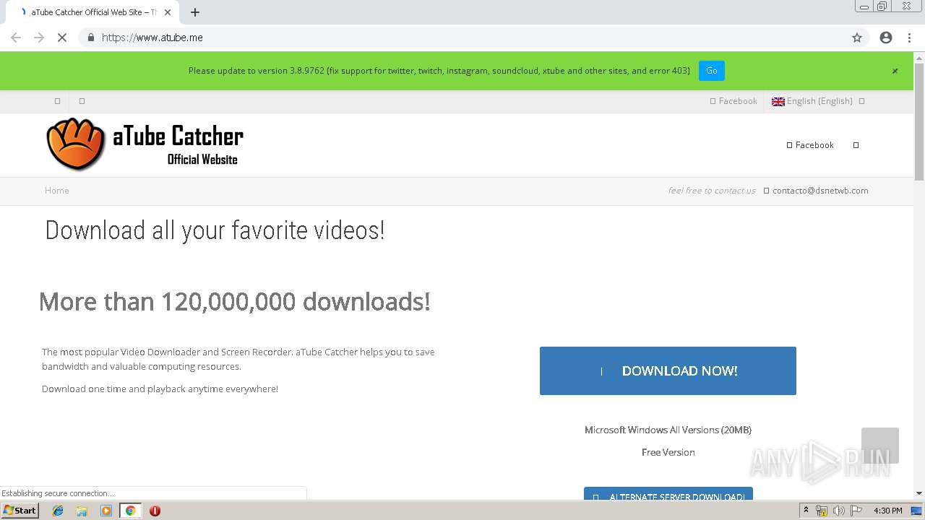Click 'Download all your favorite videos!' heading
Image resolution: width=925 pixels, height=520 pixels.
[215, 230]
